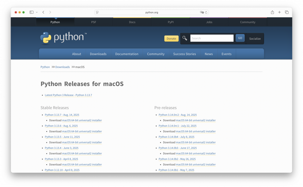Open the About navigation menu

point(77,54)
